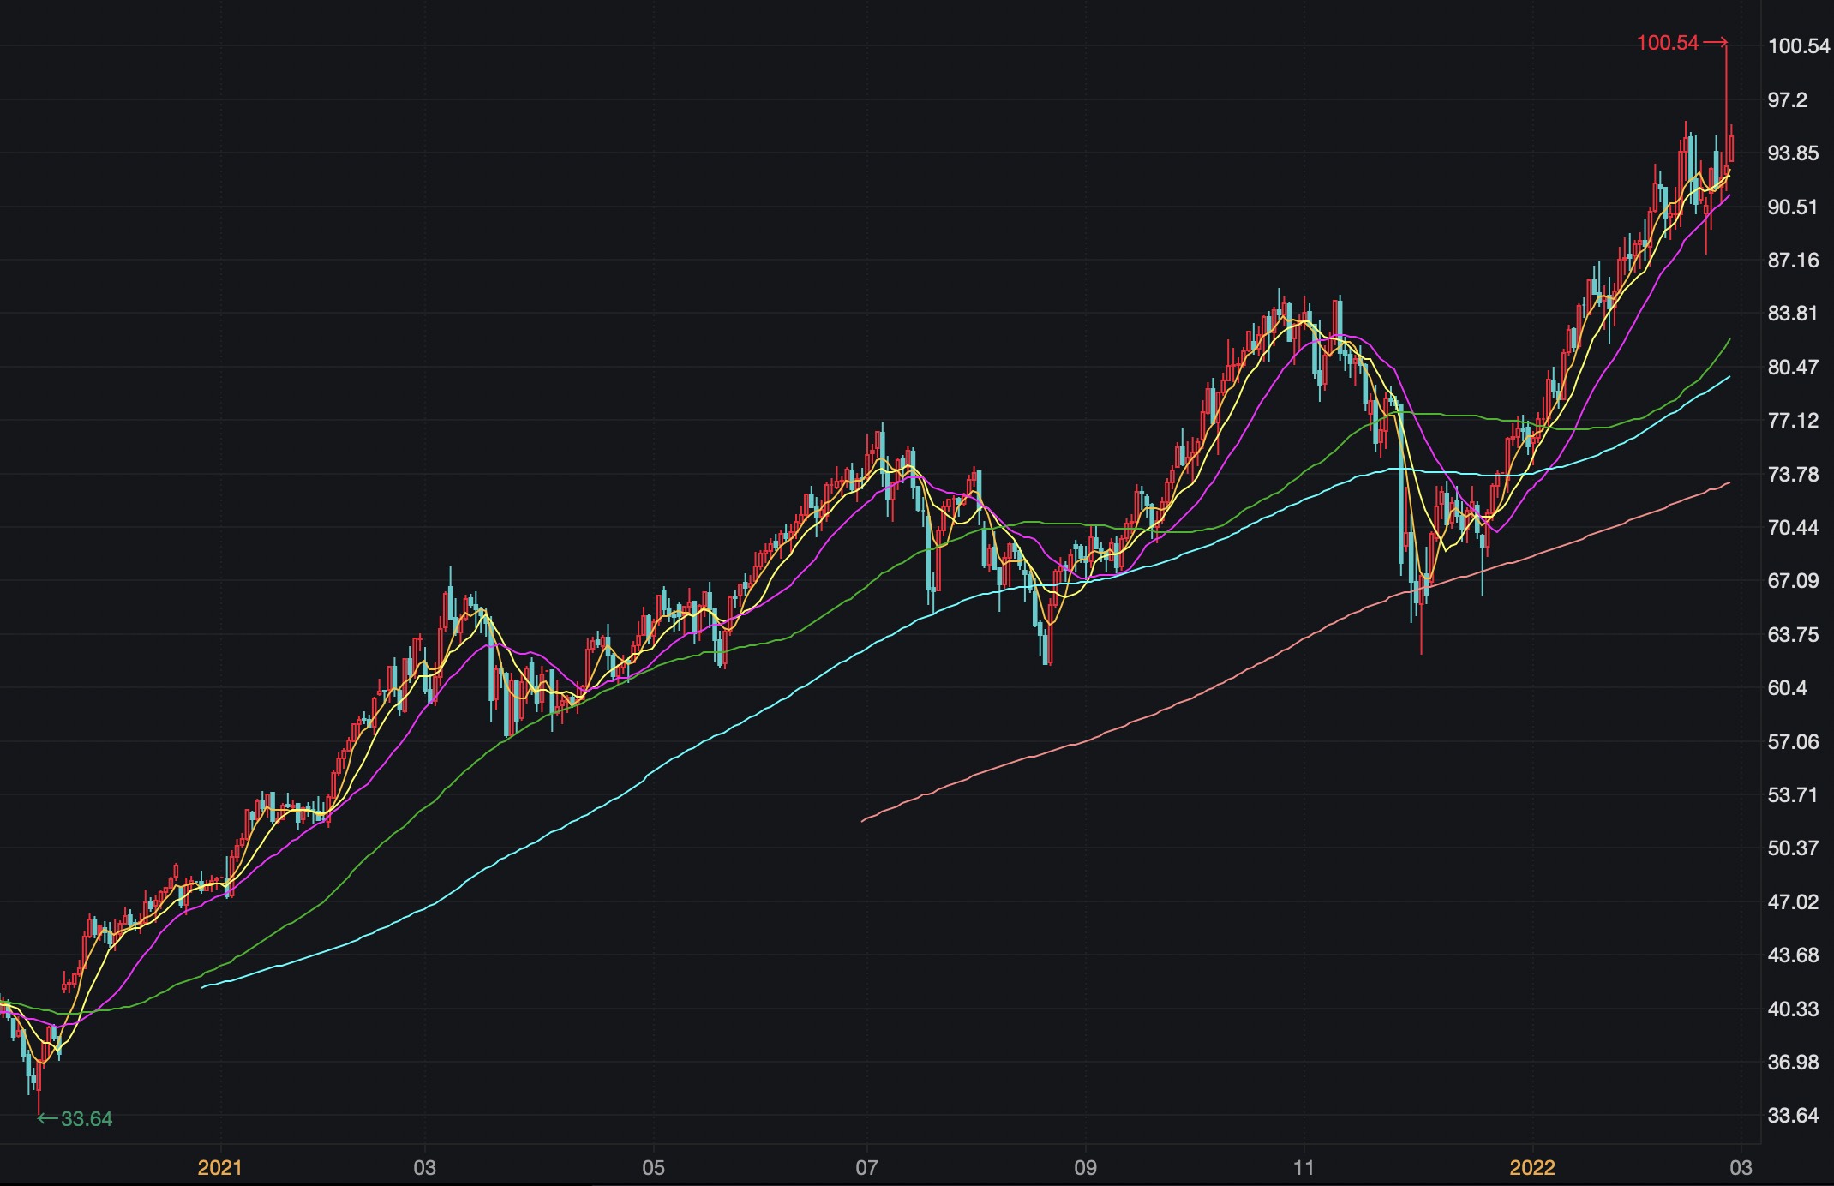
Task: Click the 50.37 price axis label
Action: pos(1792,848)
